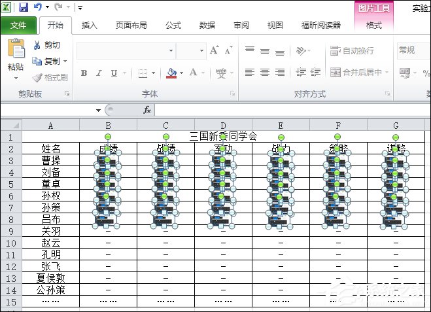This screenshot has height=312, width=431.
Task: Click the 合并后居中 merge and center button
Action: tap(359, 73)
